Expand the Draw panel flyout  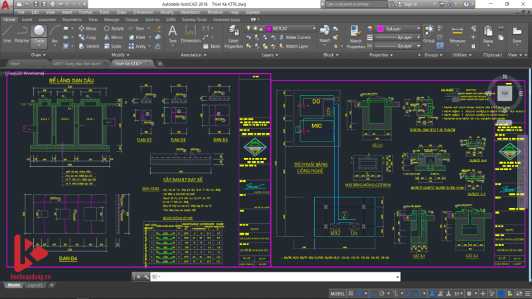tap(39, 55)
